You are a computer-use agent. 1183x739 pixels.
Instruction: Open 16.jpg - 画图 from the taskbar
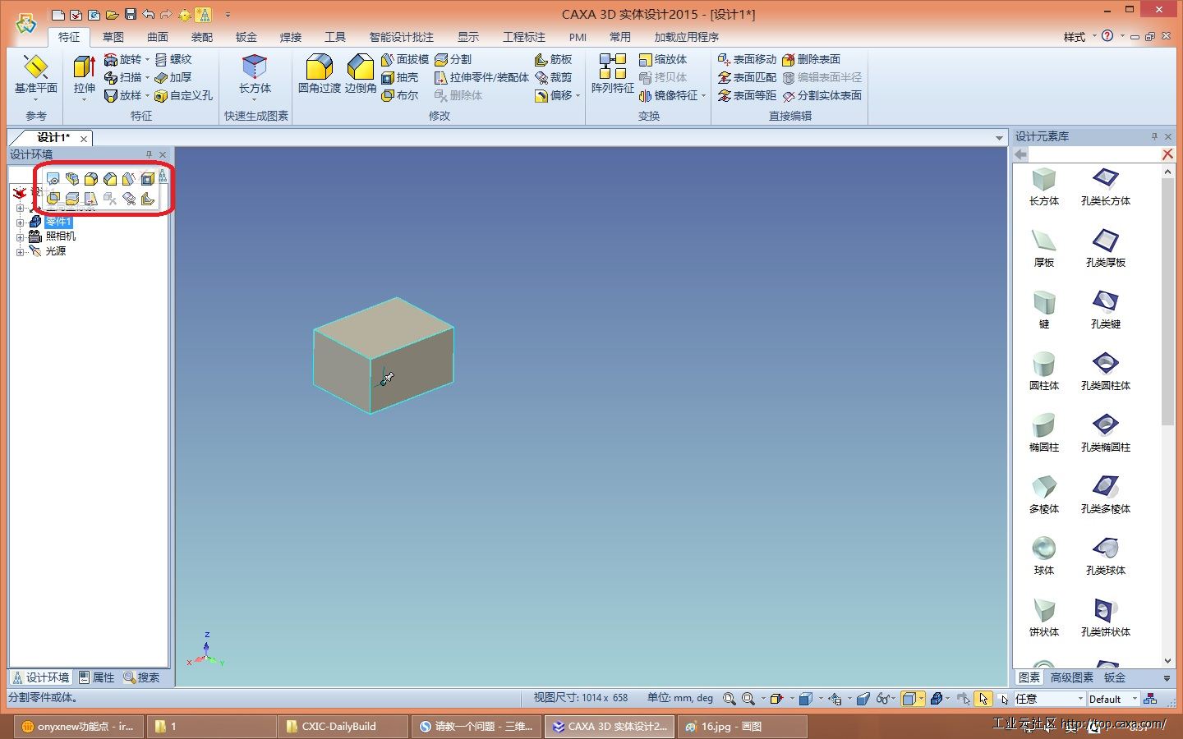[x=741, y=726]
